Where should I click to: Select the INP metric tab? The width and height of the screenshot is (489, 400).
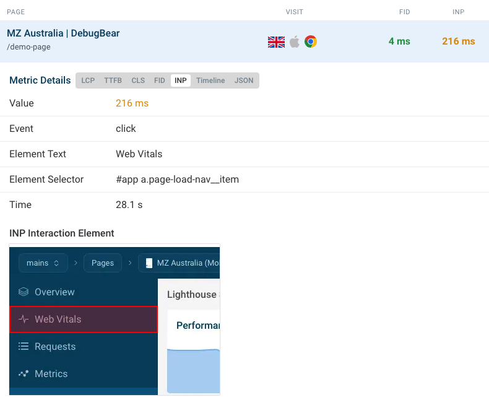(x=181, y=80)
